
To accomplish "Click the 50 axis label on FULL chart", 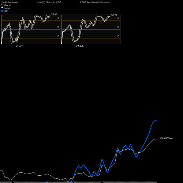I will tap(118, 27).
